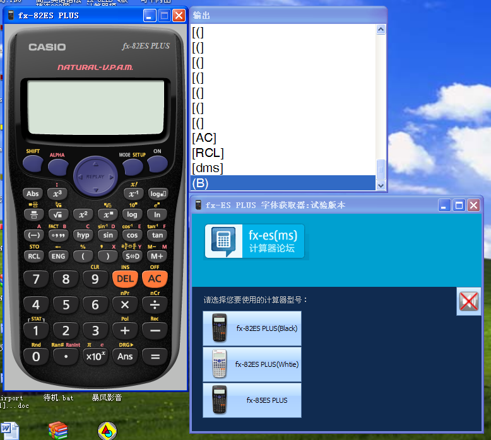Image resolution: width=491 pixels, height=440 pixels.
Task: Click the MODE SETUP key
Action: 133,166
